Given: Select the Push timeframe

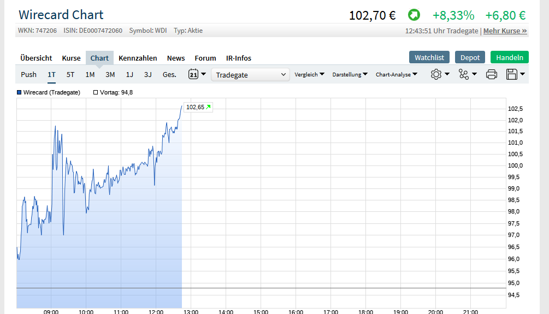Looking at the screenshot, I should 29,75.
